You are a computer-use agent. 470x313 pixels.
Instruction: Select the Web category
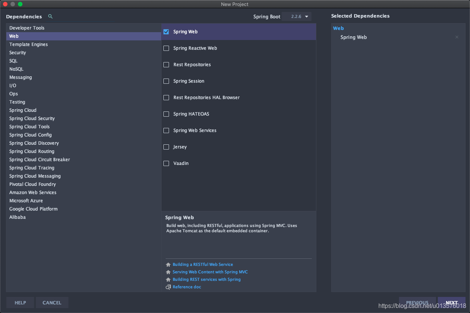click(x=83, y=36)
